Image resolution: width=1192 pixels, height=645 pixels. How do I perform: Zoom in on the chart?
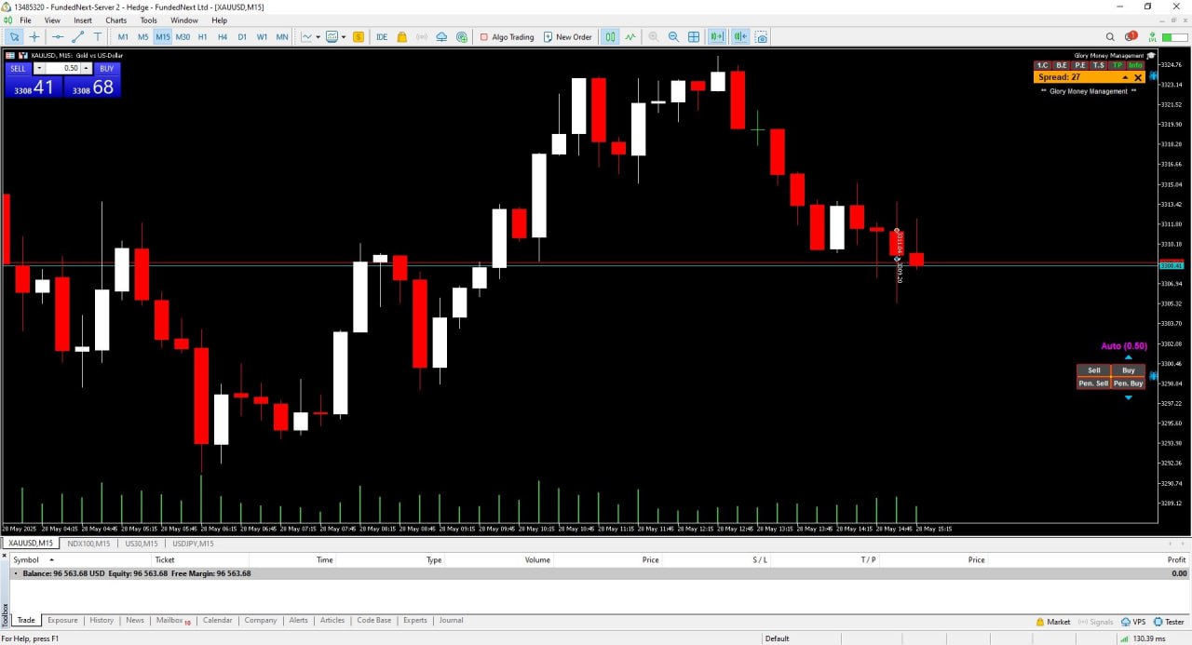coord(654,37)
